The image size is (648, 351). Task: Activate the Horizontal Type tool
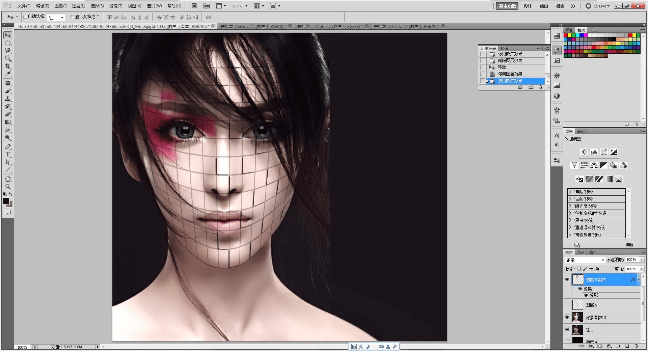pyautogui.click(x=8, y=154)
